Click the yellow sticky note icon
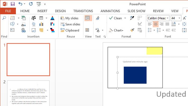Image resolution: width=188 pixels, height=106 pixels. pos(41,30)
